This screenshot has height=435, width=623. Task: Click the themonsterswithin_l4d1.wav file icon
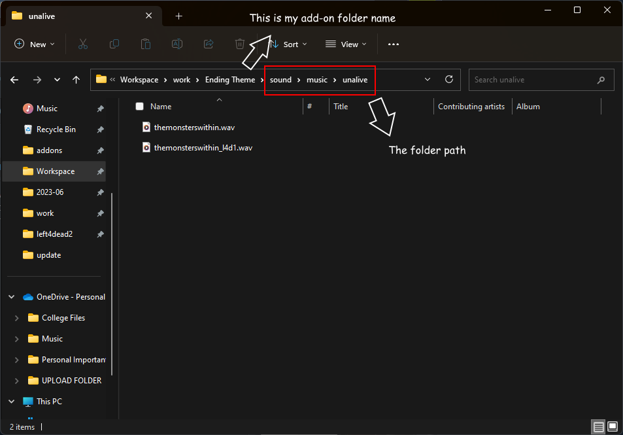tap(146, 148)
